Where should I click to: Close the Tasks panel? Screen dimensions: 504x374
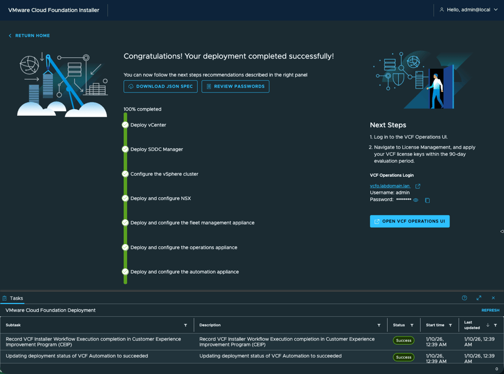(x=493, y=298)
